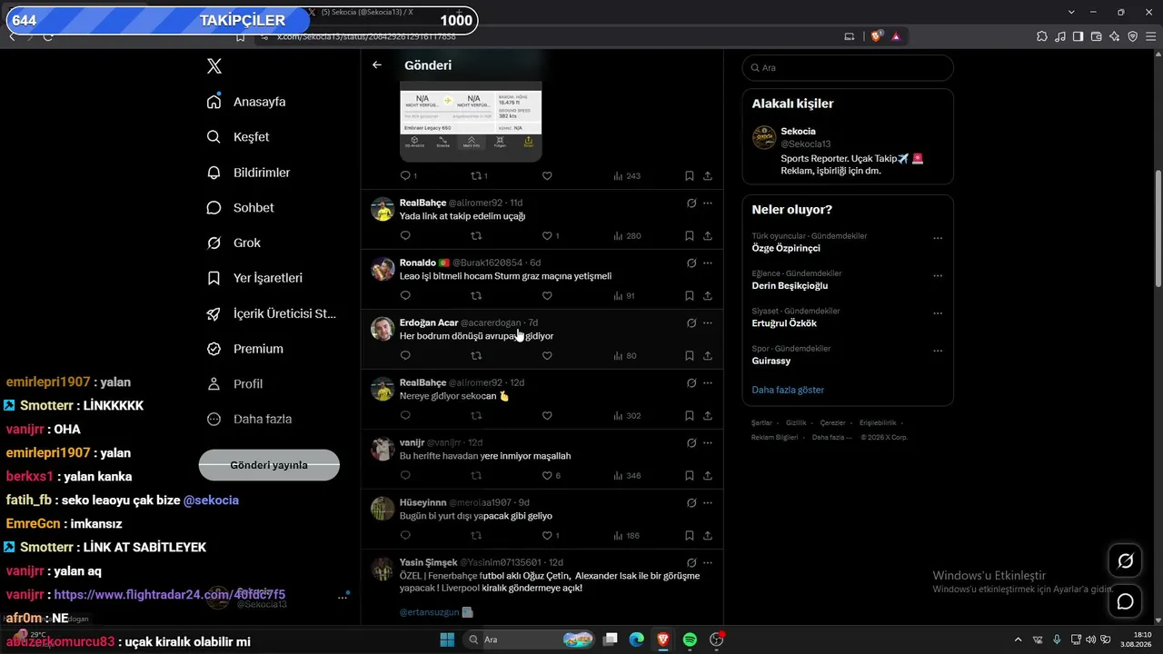This screenshot has height=654, width=1163.
Task: Open Yer İşaretleri in the sidebar
Action: coord(254,278)
